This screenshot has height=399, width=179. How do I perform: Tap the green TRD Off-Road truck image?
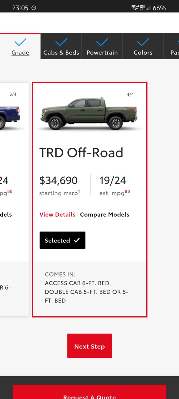[x=89, y=114]
